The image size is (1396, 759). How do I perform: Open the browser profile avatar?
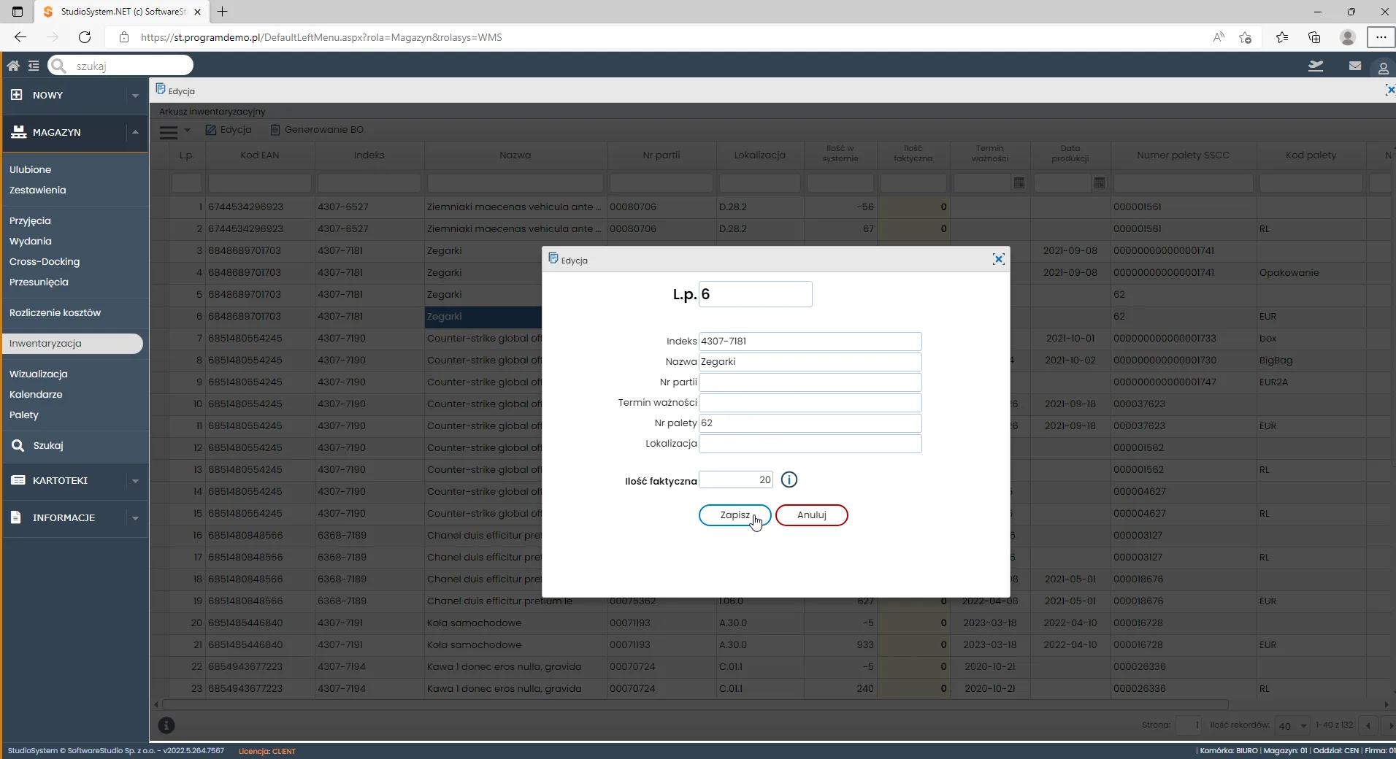coord(1348,37)
